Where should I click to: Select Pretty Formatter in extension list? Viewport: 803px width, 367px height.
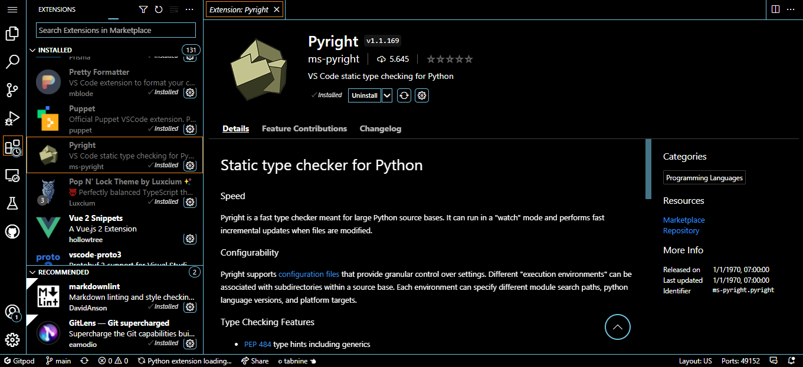(115, 82)
